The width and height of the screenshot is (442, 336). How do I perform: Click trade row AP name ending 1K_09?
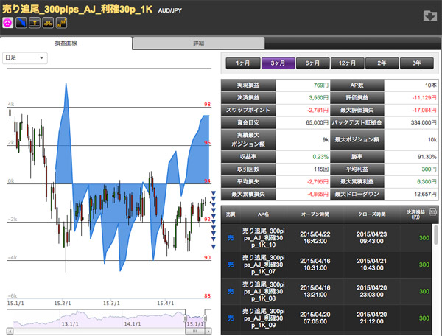point(263,318)
